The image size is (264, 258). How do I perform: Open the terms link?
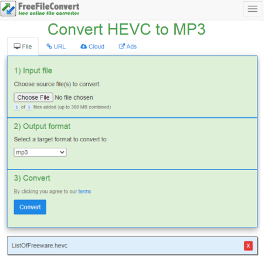(84, 191)
